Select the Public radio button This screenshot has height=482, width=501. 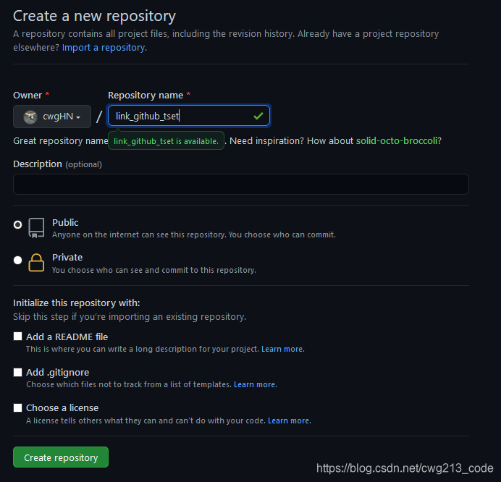pyautogui.click(x=18, y=225)
